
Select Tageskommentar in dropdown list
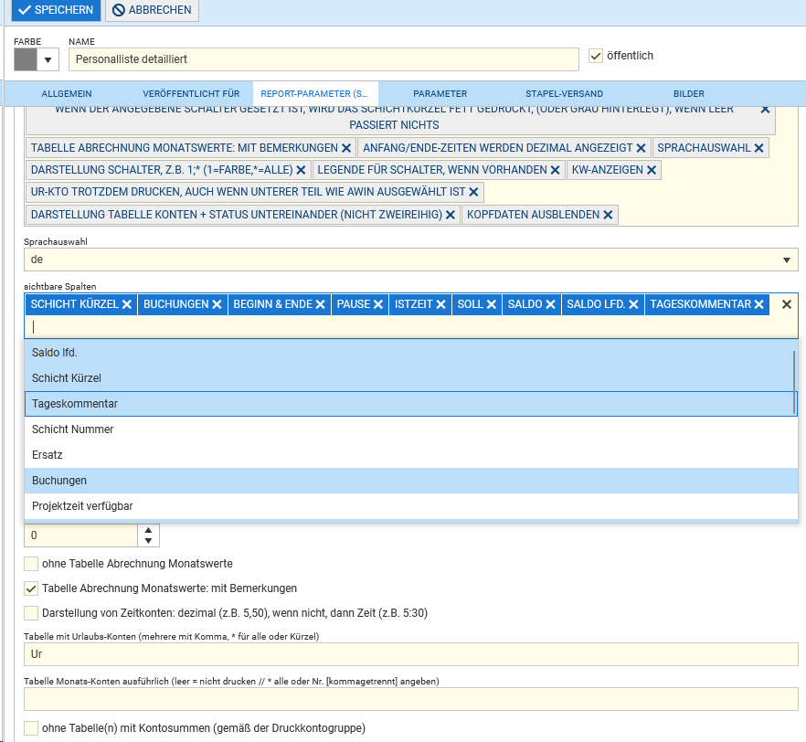410,404
